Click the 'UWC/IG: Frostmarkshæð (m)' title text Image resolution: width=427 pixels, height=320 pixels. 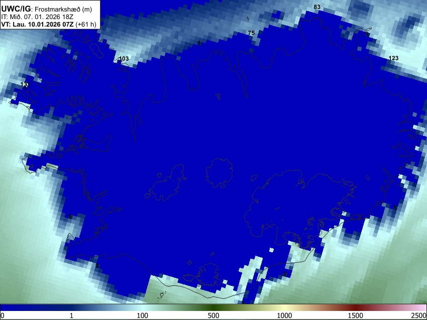tap(47, 9)
